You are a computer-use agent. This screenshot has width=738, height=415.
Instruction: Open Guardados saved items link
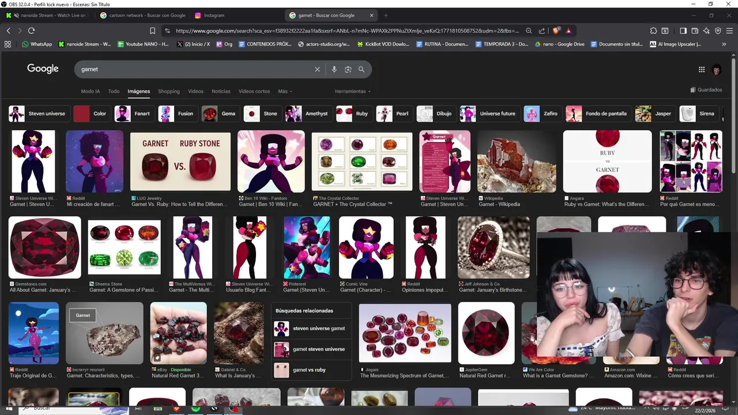point(706,90)
